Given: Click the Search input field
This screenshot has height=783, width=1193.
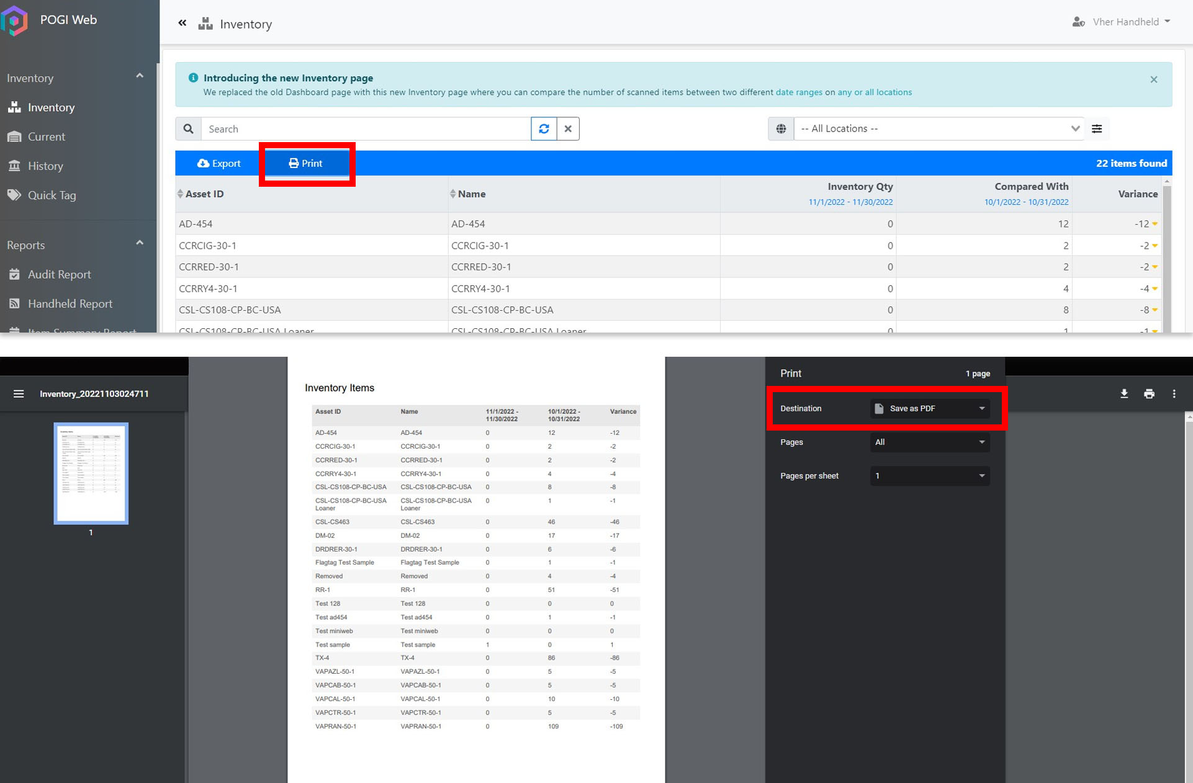Looking at the screenshot, I should pos(366,128).
